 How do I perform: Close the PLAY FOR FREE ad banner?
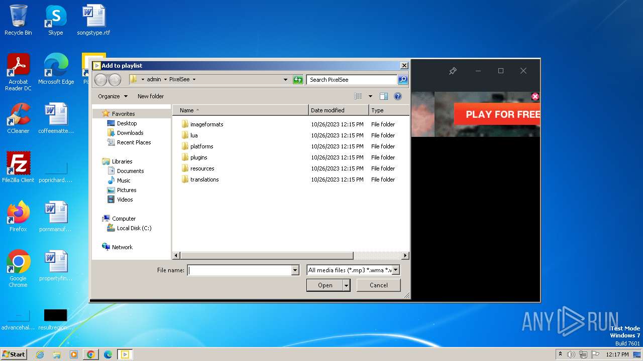pos(535,96)
